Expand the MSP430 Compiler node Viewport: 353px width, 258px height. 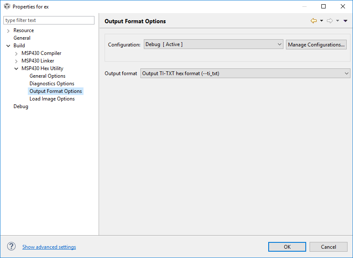(x=16, y=54)
